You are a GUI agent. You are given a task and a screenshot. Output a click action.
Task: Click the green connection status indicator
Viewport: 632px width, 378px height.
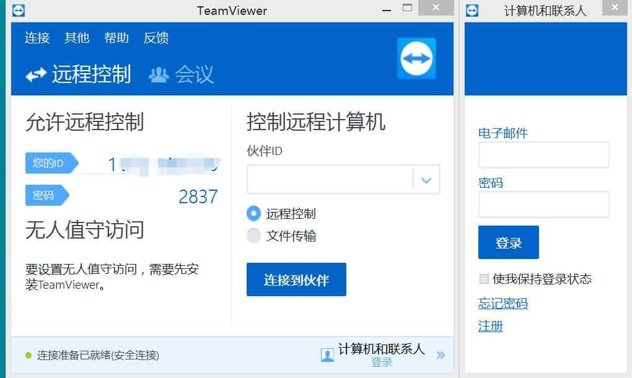click(29, 355)
